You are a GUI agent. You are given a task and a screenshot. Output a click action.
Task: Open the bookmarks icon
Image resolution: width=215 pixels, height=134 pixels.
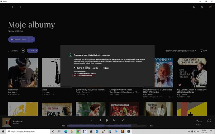click(x=194, y=7)
